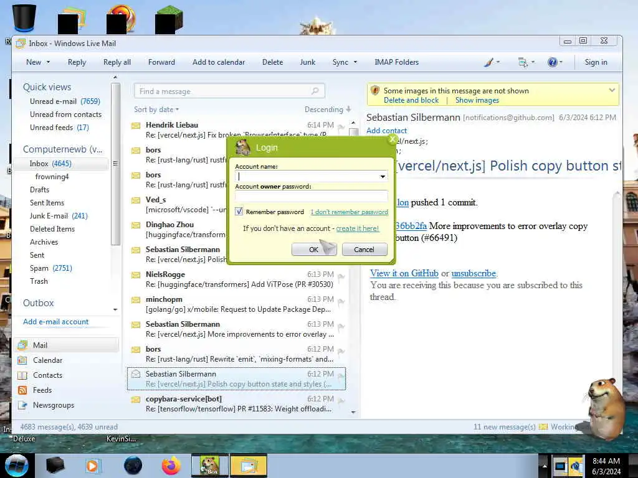Open the paintbrush customize icon in toolbar

(x=489, y=62)
